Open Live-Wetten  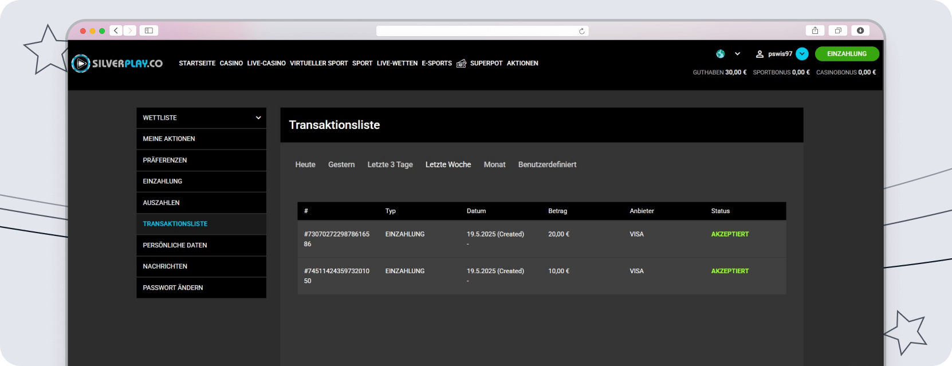pos(397,64)
